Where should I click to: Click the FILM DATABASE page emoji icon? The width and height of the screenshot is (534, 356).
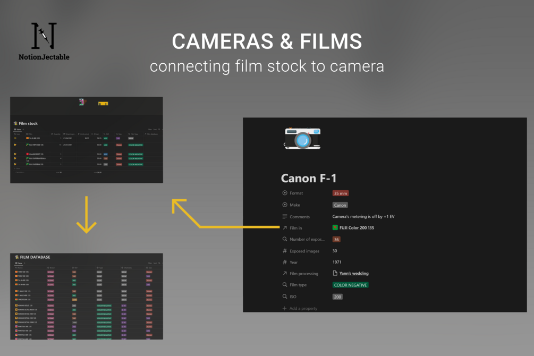click(x=16, y=257)
